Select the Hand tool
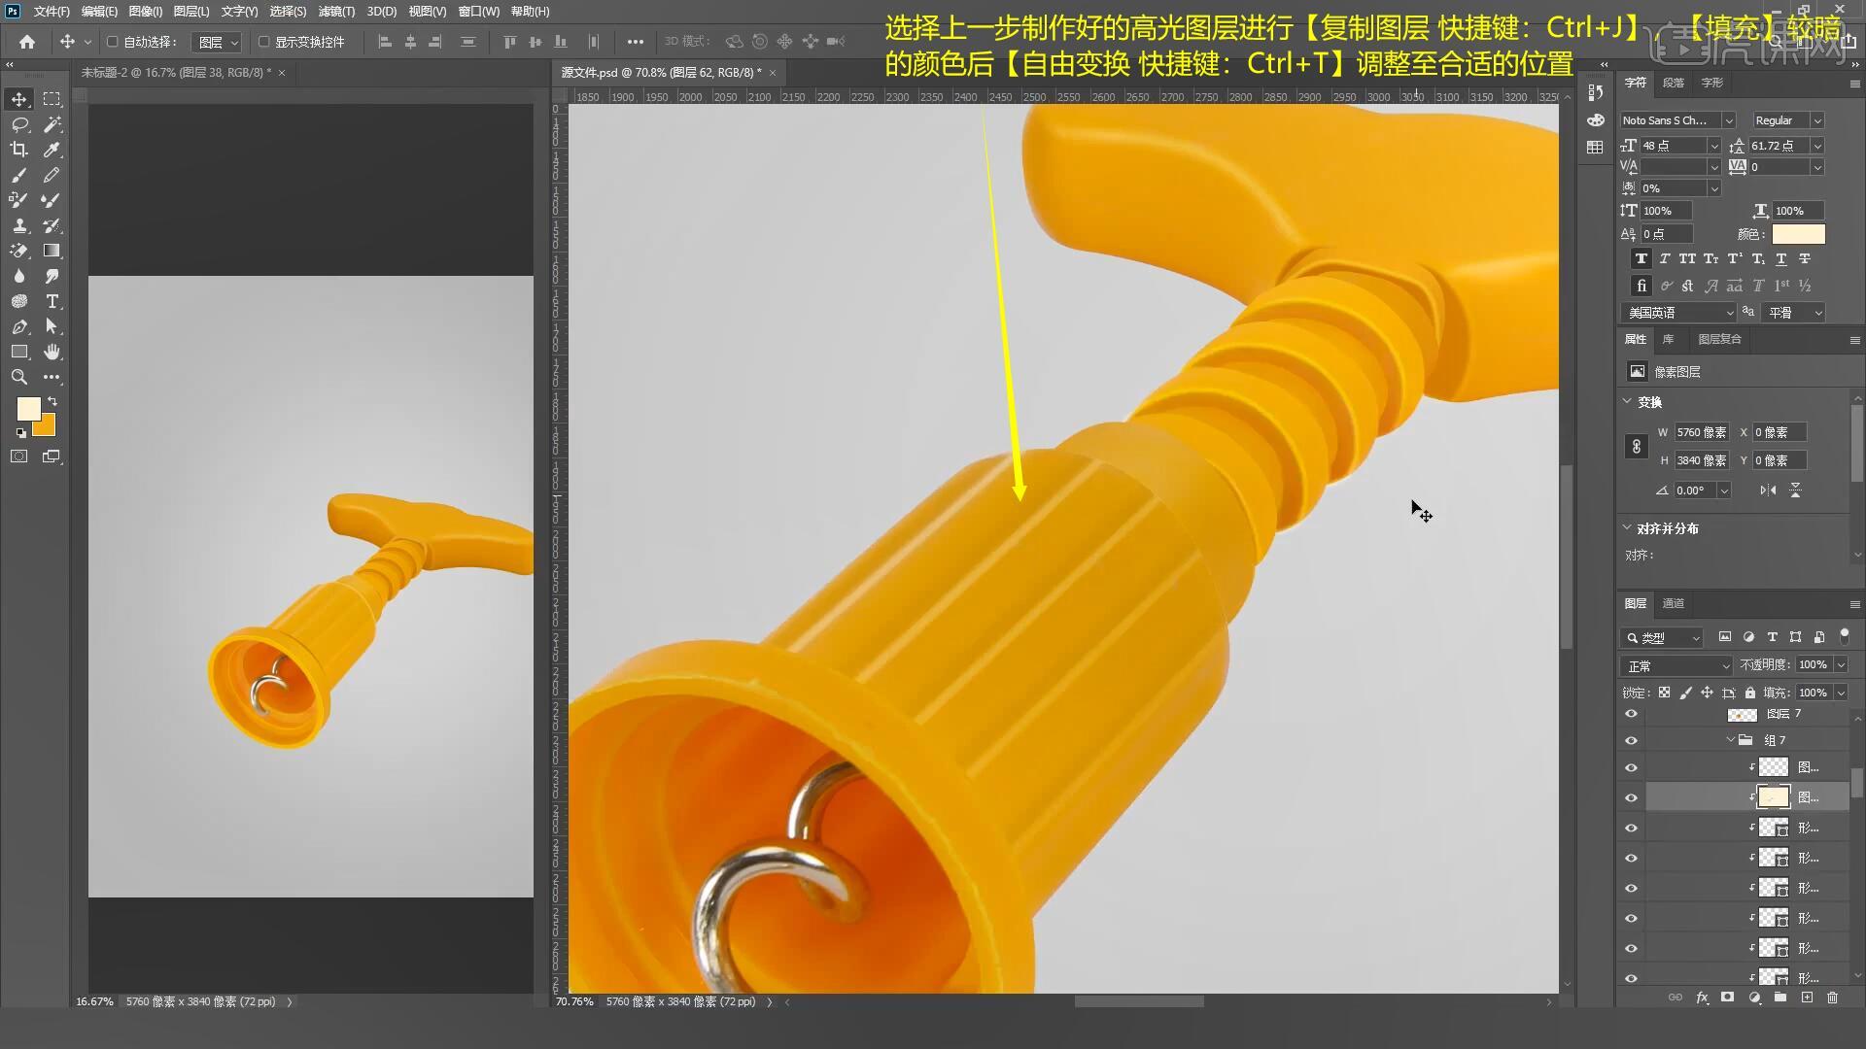1866x1049 pixels. coord(52,352)
